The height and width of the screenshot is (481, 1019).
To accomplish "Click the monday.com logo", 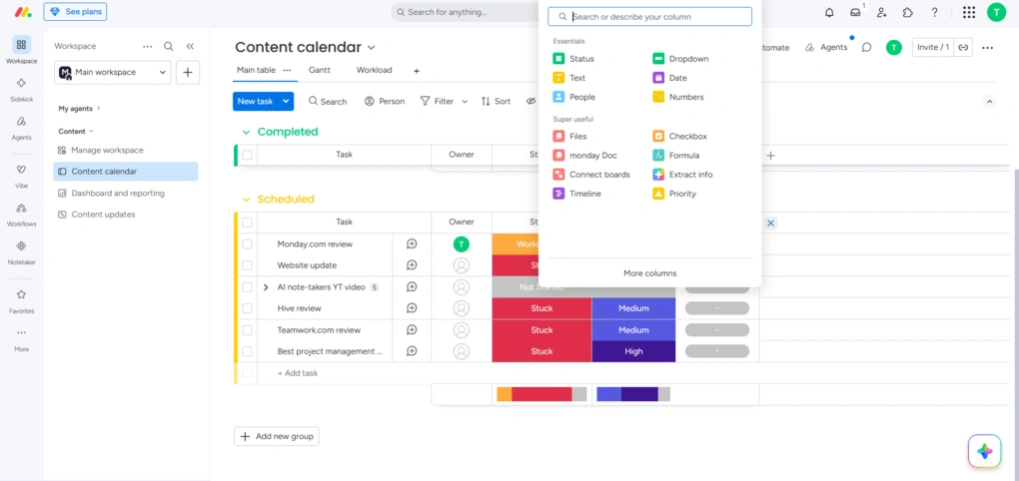I will pyautogui.click(x=23, y=12).
